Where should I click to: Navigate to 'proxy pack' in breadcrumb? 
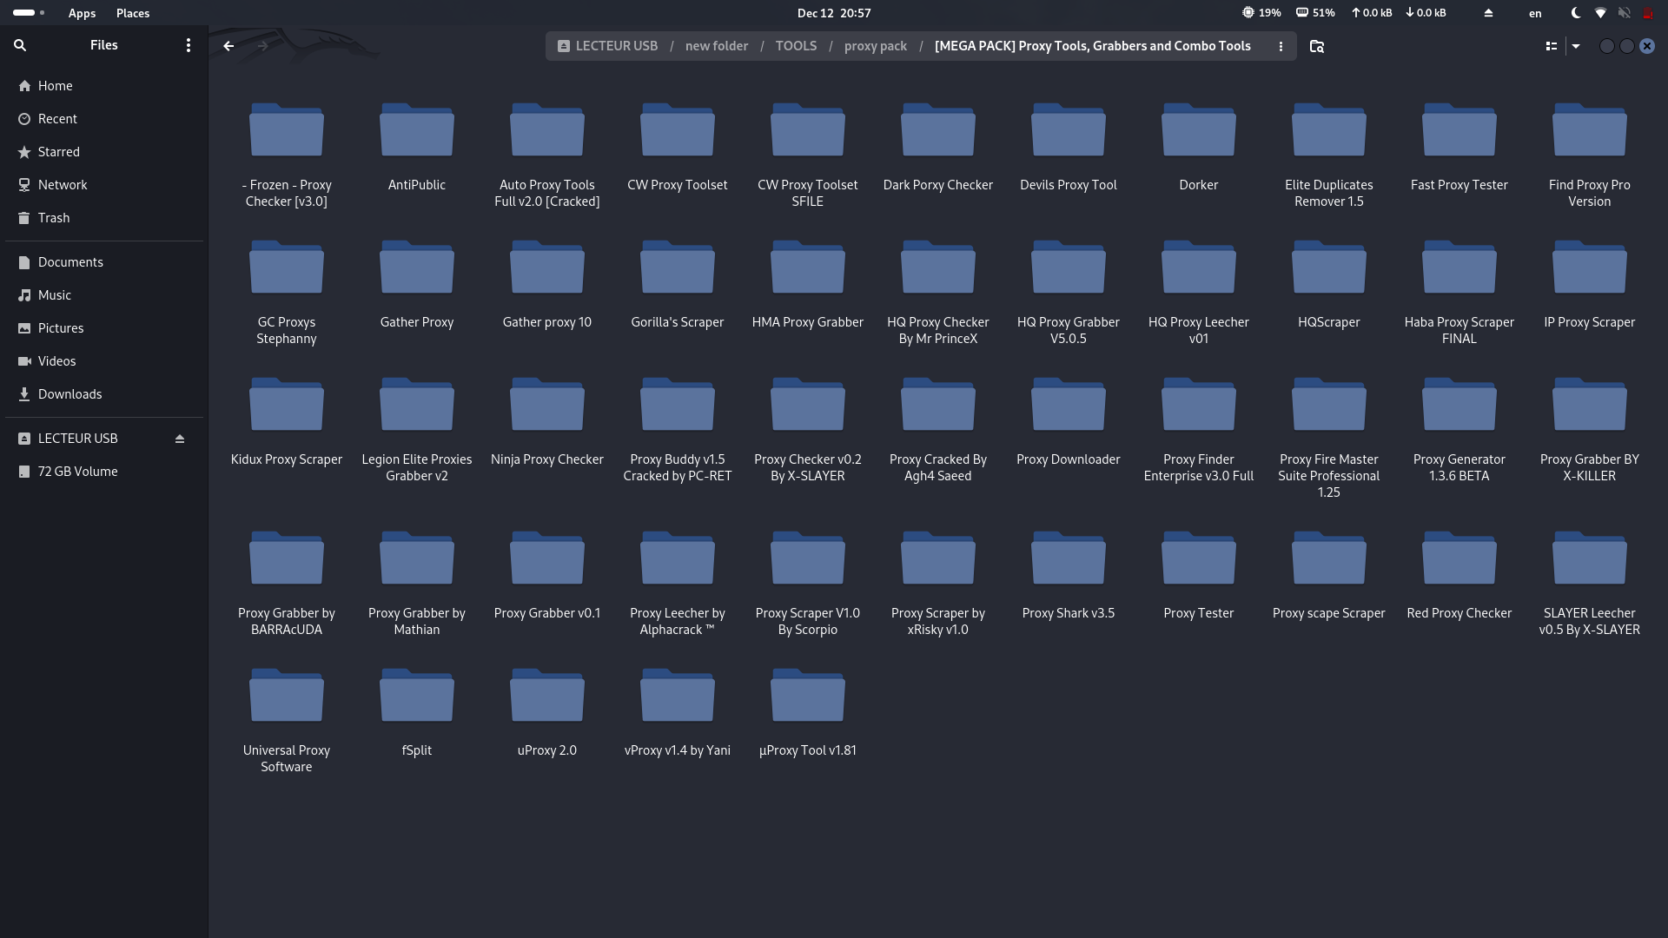[875, 46]
